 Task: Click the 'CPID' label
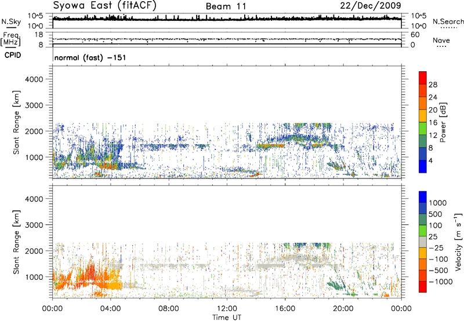(x=13, y=55)
